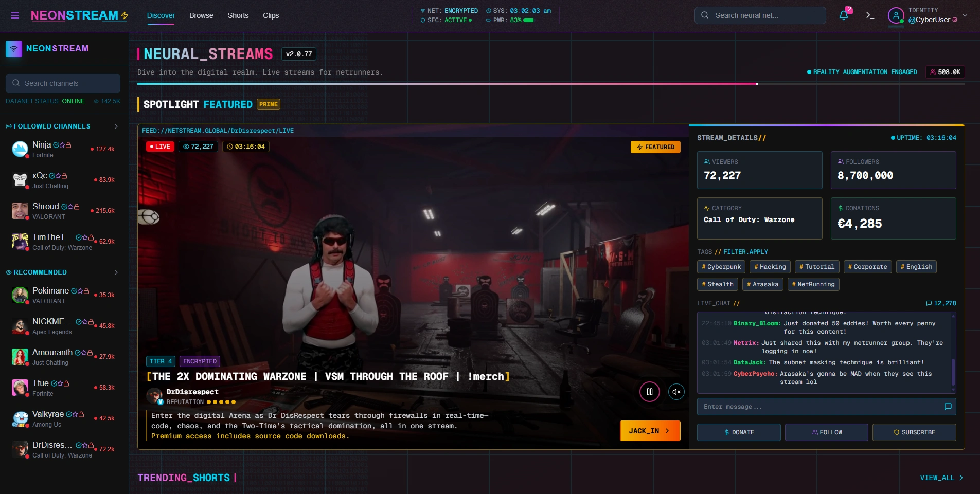Open the Browse tab

coord(201,15)
